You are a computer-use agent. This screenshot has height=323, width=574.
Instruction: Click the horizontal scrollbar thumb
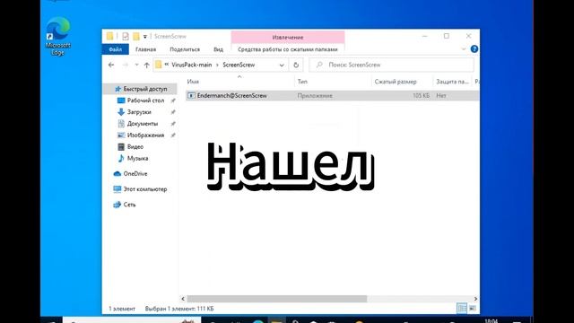277,299
